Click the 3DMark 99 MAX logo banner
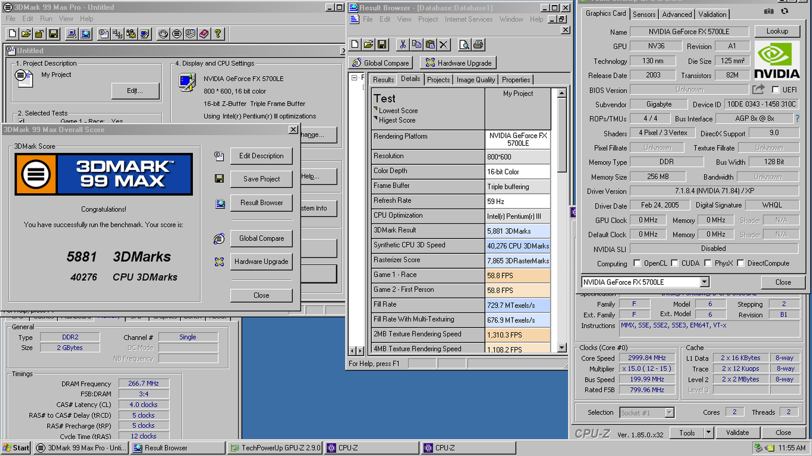 (104, 174)
